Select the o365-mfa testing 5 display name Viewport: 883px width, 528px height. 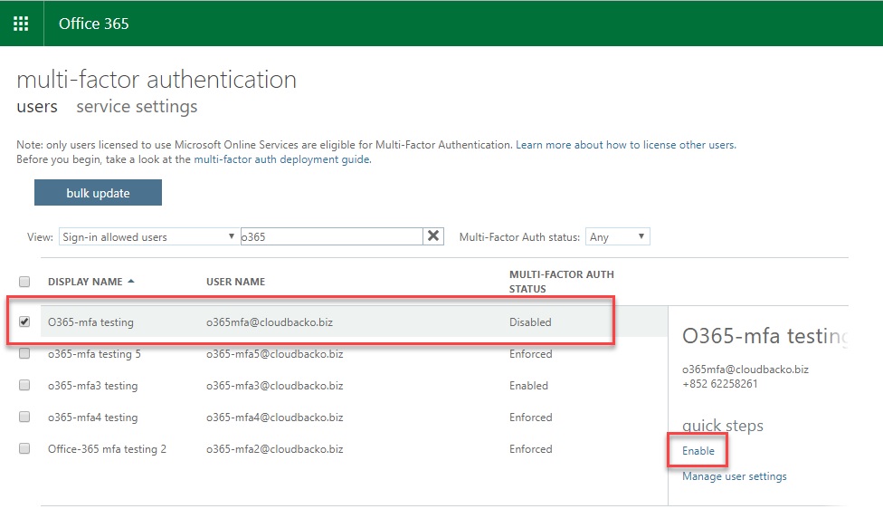[94, 354]
